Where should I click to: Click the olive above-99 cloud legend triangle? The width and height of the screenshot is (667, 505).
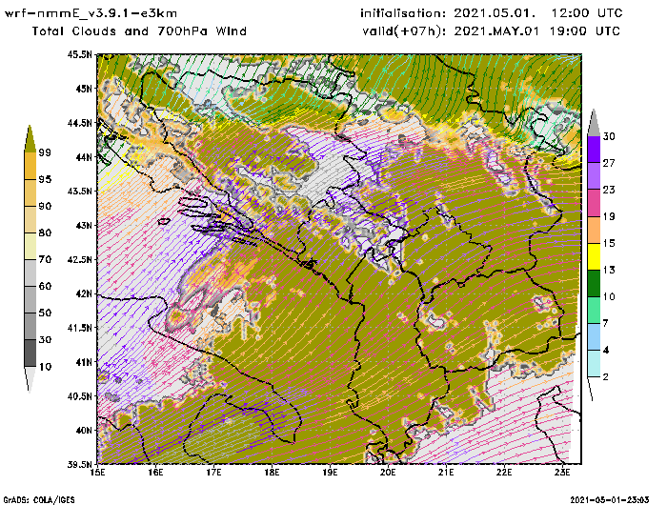pyautogui.click(x=30, y=139)
